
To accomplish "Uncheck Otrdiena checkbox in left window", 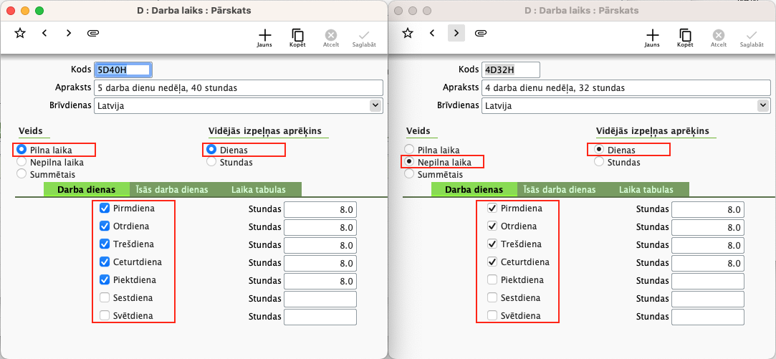I will [x=105, y=226].
